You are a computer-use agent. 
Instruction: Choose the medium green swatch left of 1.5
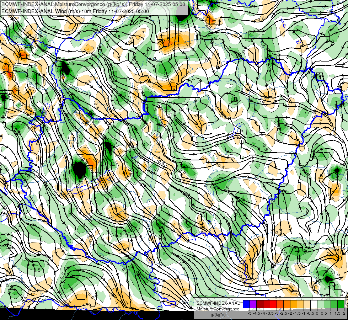tap(334, 304)
